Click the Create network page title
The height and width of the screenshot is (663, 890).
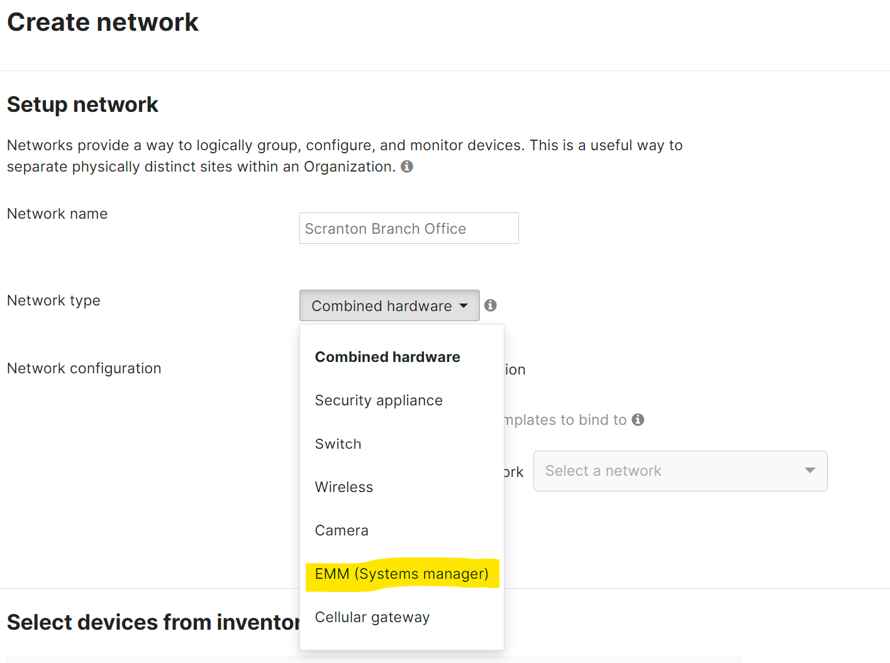click(x=103, y=21)
